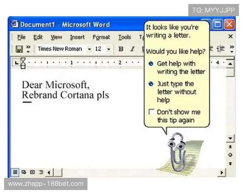Image resolution: width=243 pixels, height=194 pixels.
Task: Switch to Print Layout view icon
Action: tap(32, 172)
